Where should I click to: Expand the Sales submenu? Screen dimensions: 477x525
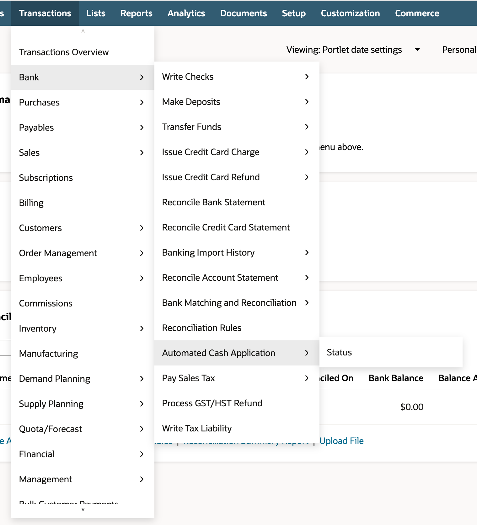[83, 153]
